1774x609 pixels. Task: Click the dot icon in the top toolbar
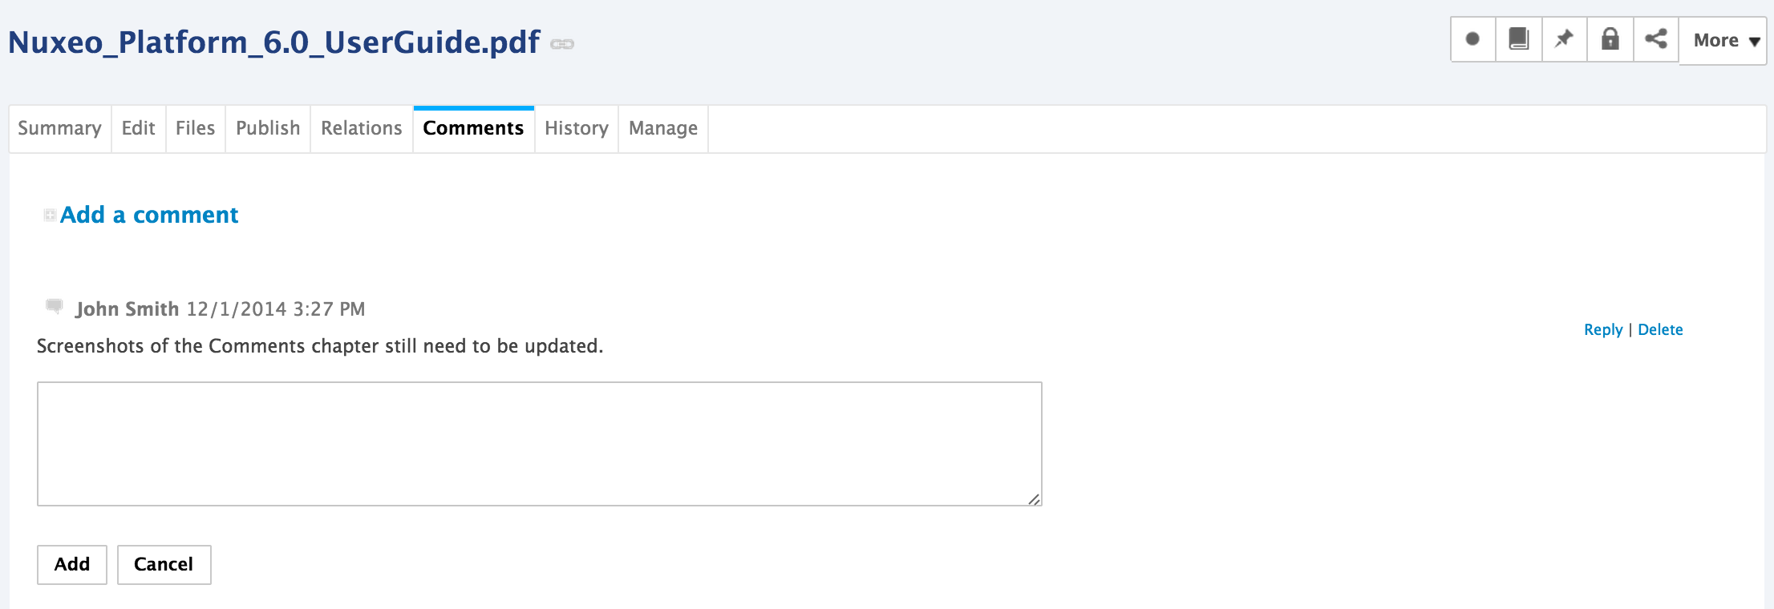coord(1472,39)
